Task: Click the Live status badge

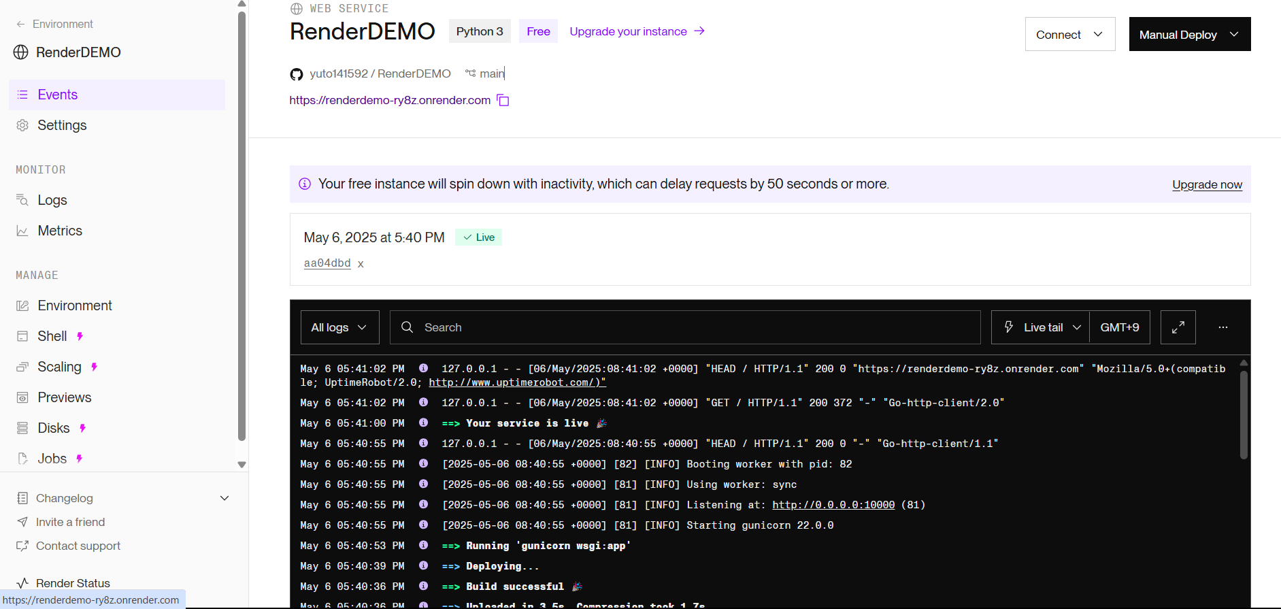Action: click(x=478, y=237)
